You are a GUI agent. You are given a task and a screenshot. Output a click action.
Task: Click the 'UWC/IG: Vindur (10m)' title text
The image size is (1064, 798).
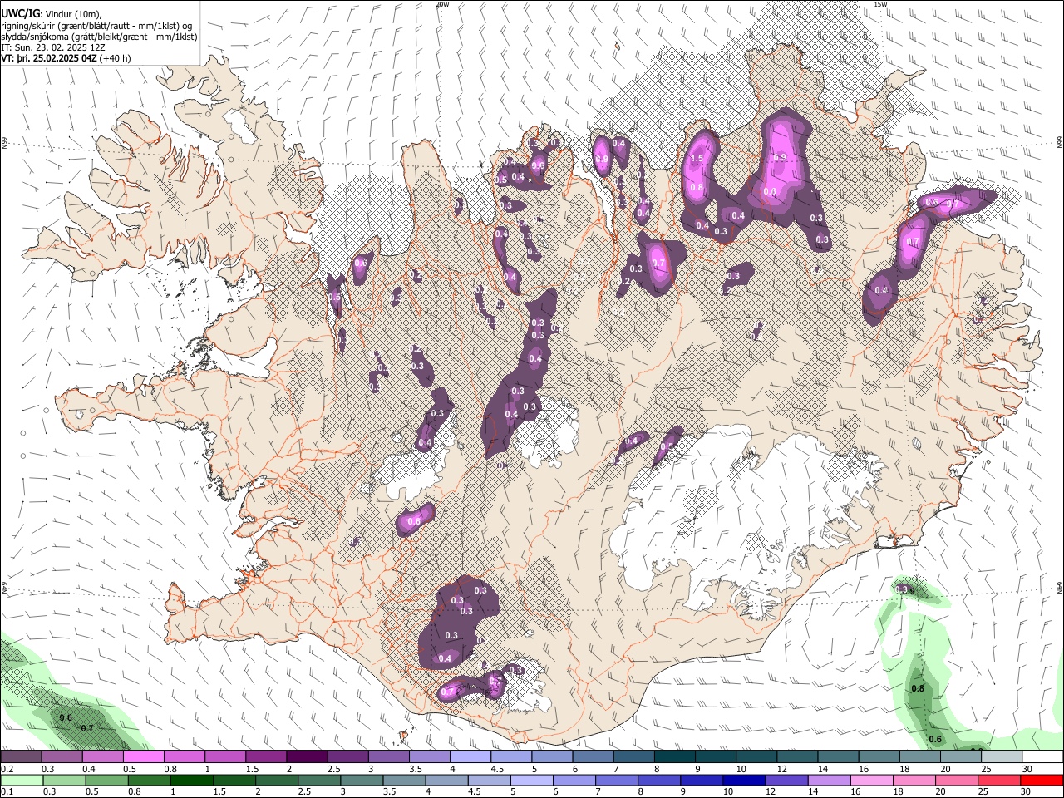pyautogui.click(x=52, y=13)
